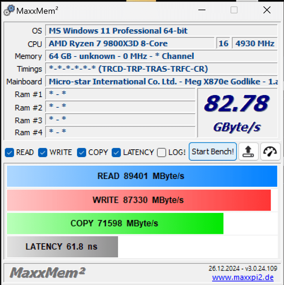Click the WRITE 87330 MByte/s result bar
This screenshot has width=284, height=285.
[139, 200]
